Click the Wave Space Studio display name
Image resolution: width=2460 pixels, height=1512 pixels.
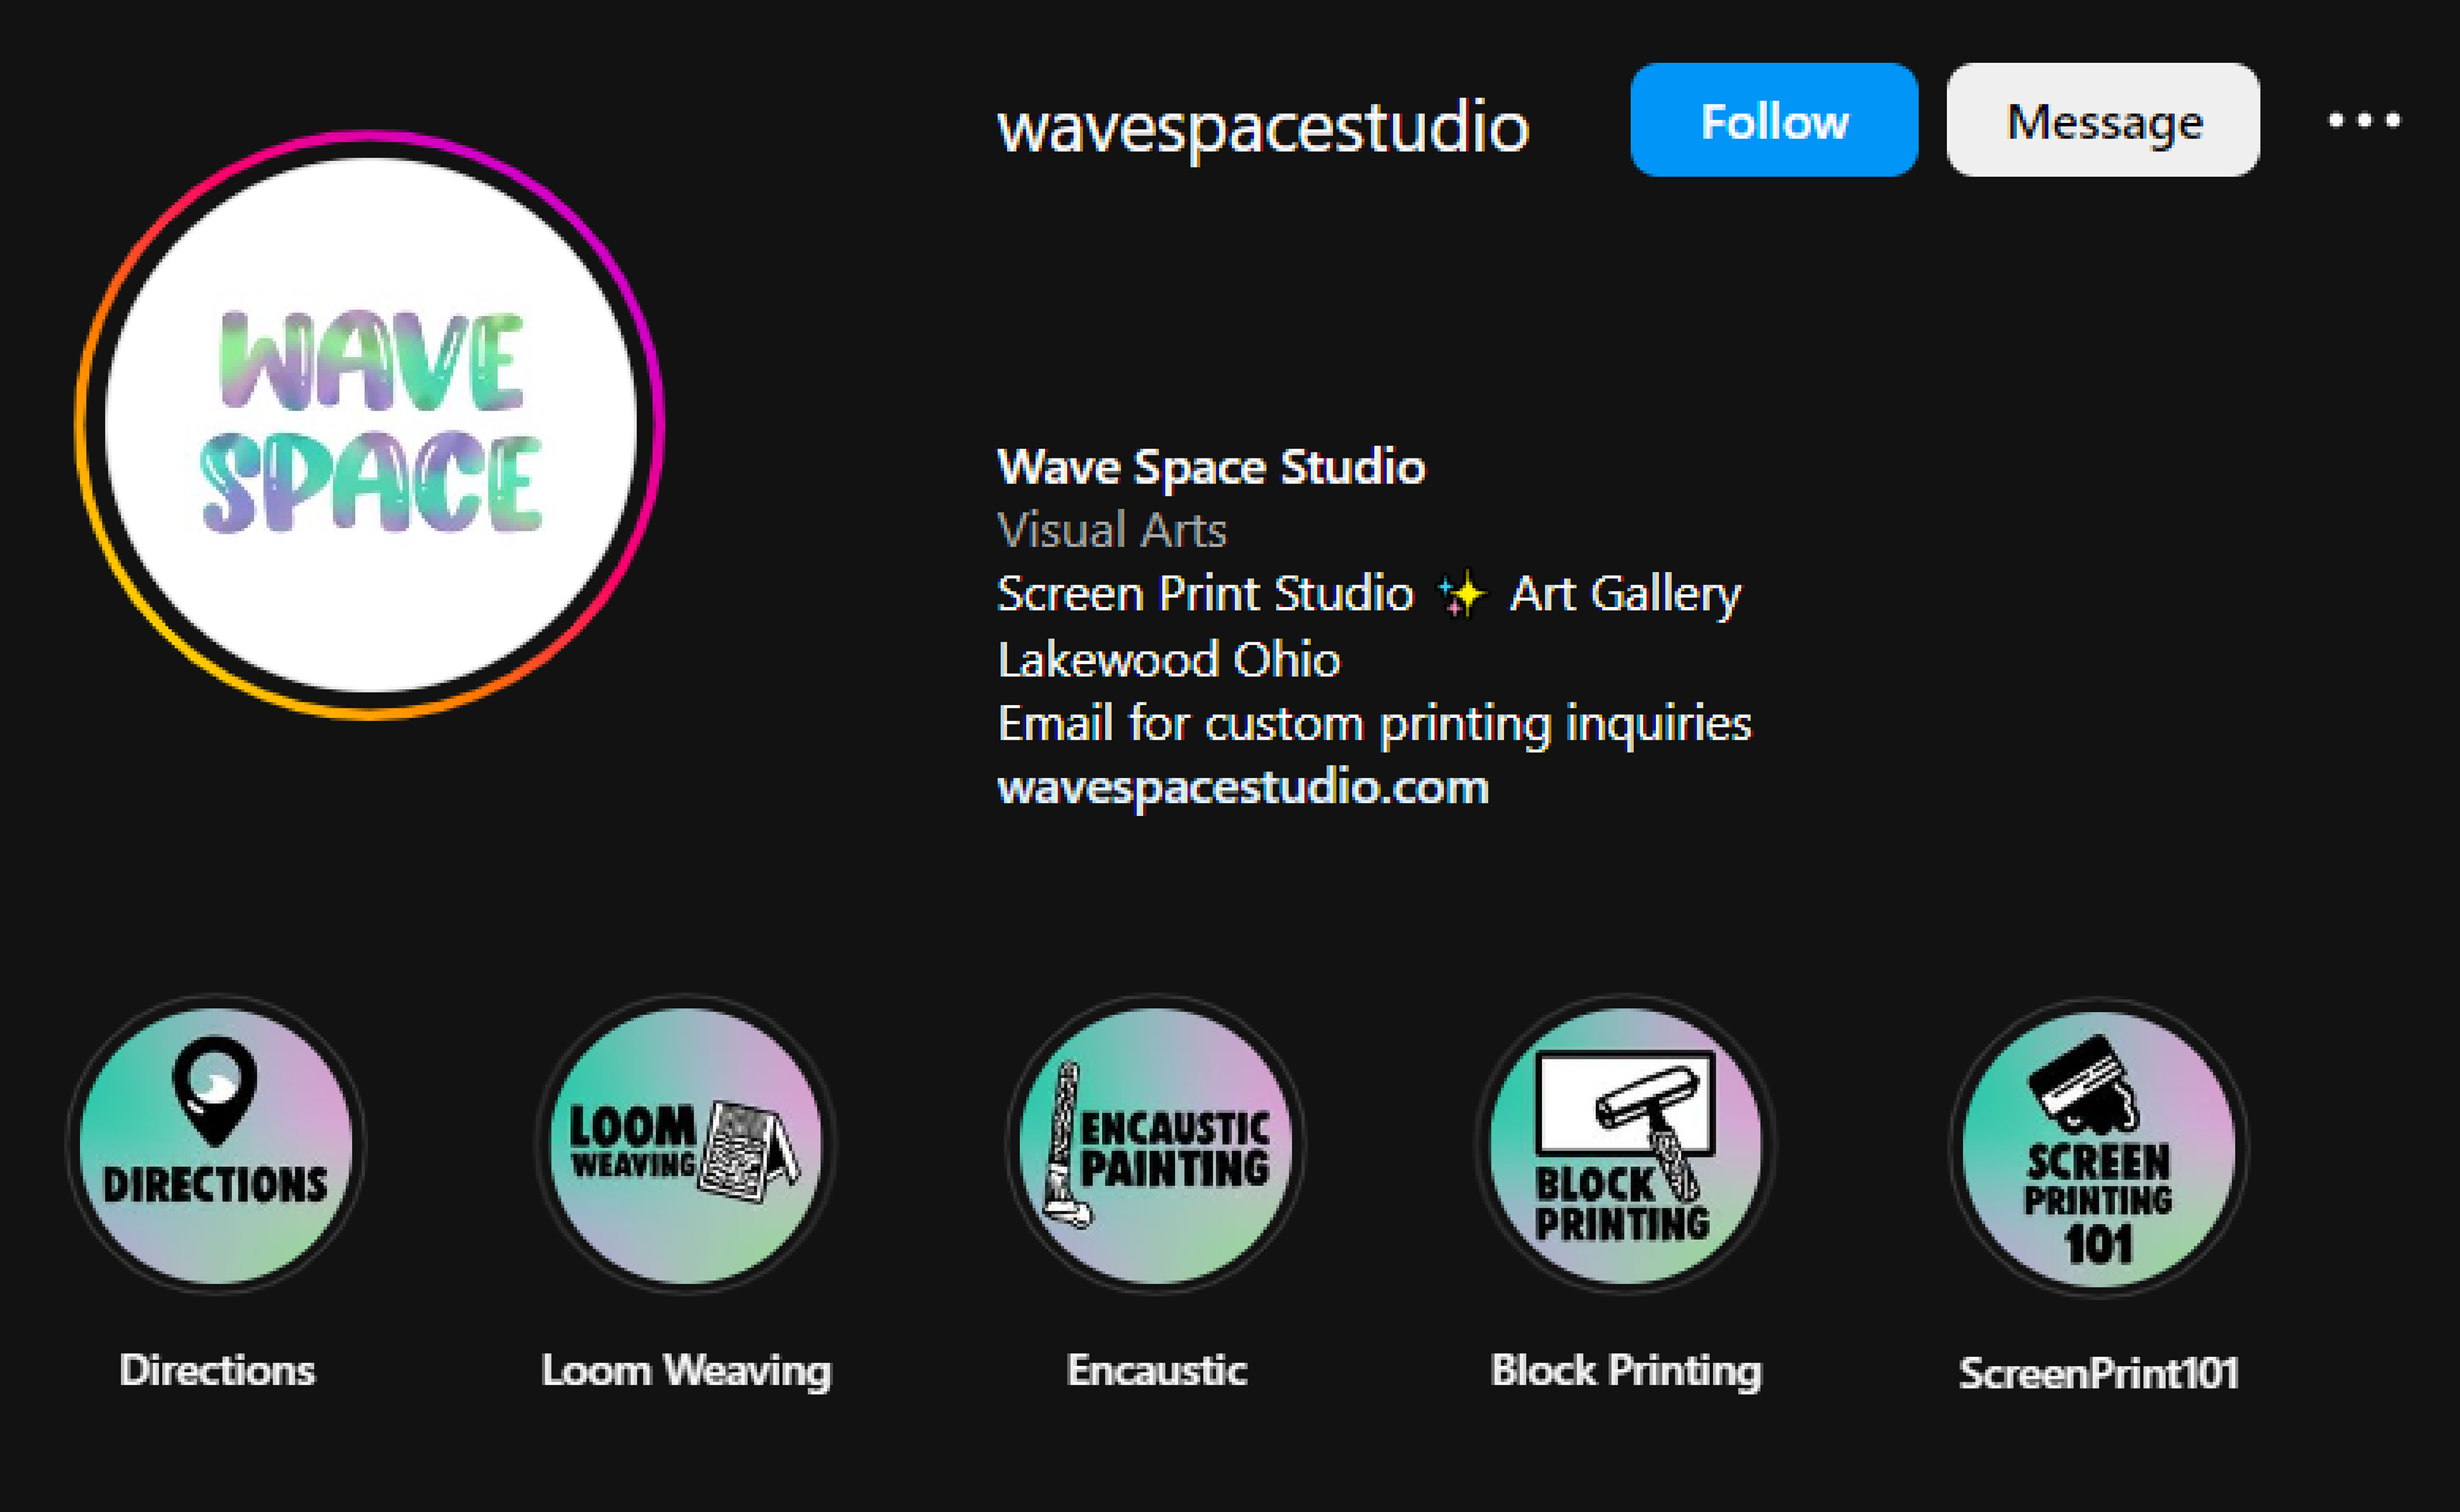point(1211,467)
